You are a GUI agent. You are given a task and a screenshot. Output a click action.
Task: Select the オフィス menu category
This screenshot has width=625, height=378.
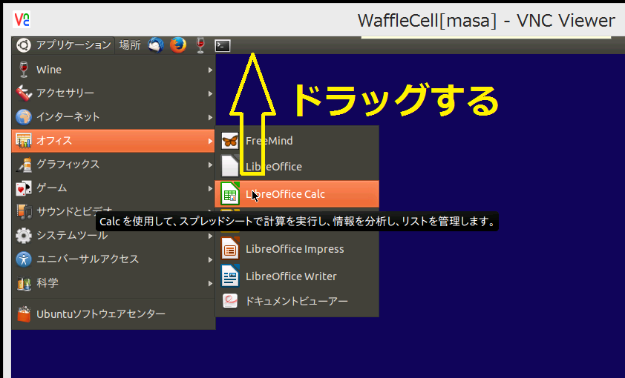tap(114, 141)
